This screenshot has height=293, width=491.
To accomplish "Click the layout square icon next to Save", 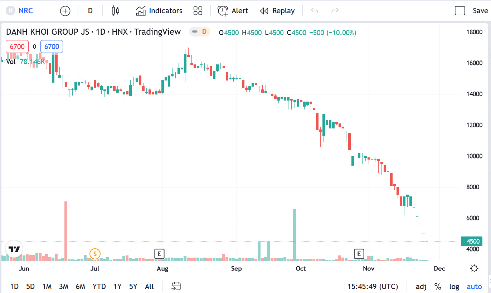I will [x=460, y=11].
